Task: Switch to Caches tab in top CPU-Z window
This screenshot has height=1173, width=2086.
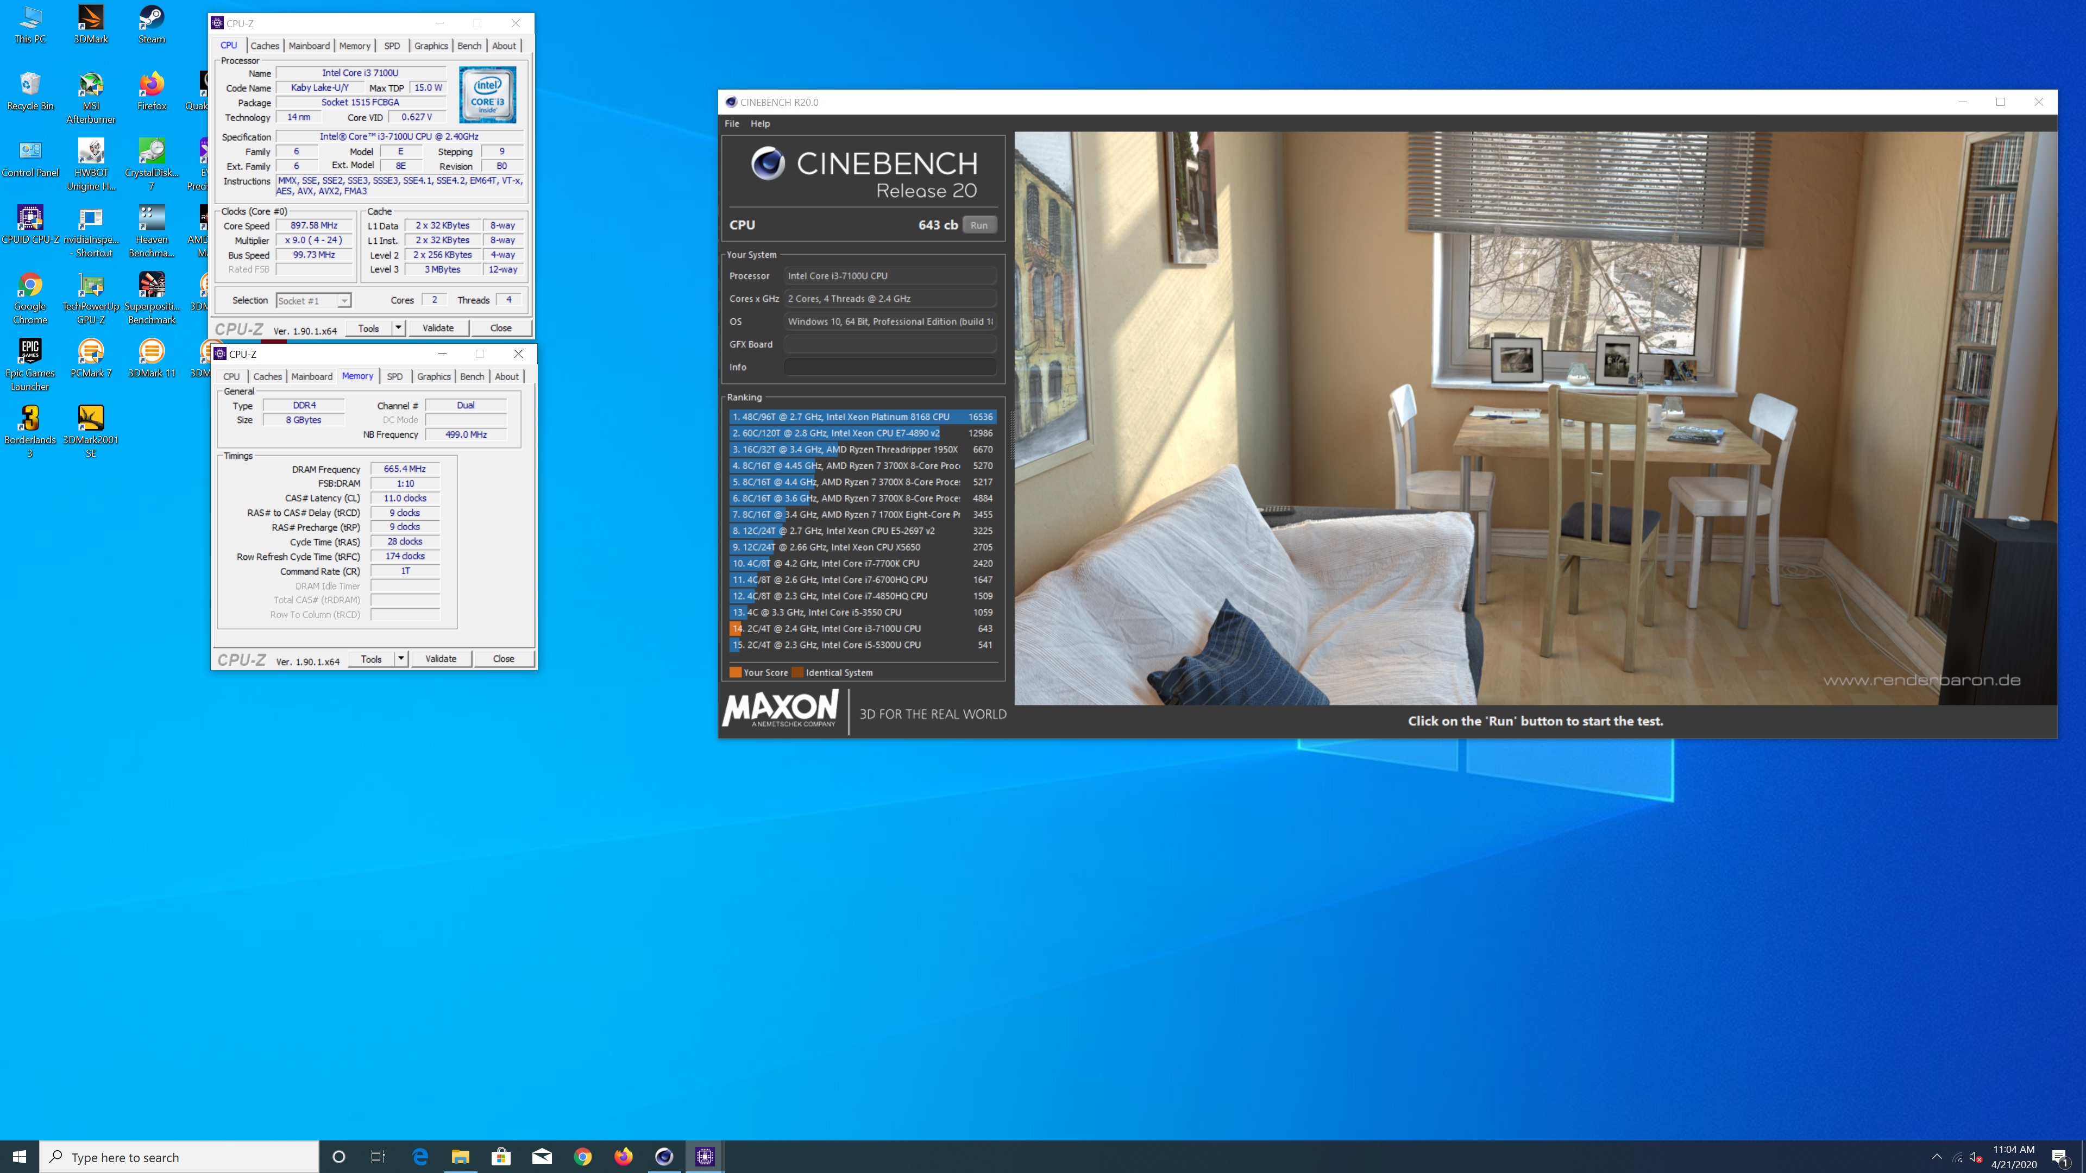Action: click(x=265, y=45)
